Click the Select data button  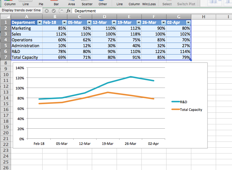tap(167, 3)
